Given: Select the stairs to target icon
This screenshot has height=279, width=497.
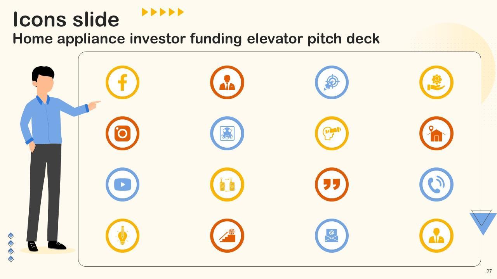Looking at the screenshot, I should pos(227,236).
